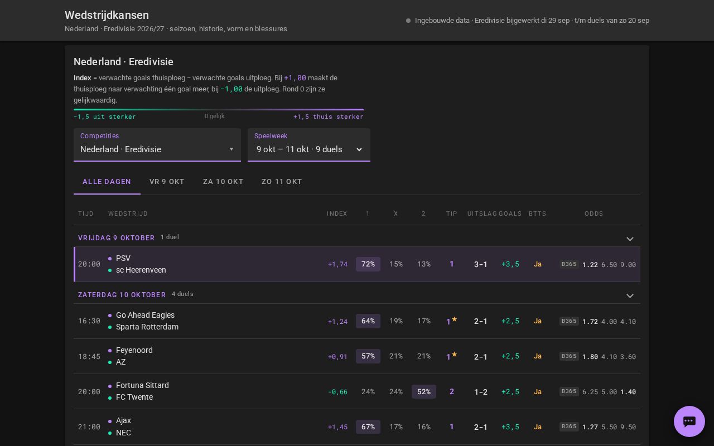Click B365 badge in Fortuna Sittard row
Screen dimensions: 714x446
[x=569, y=391]
